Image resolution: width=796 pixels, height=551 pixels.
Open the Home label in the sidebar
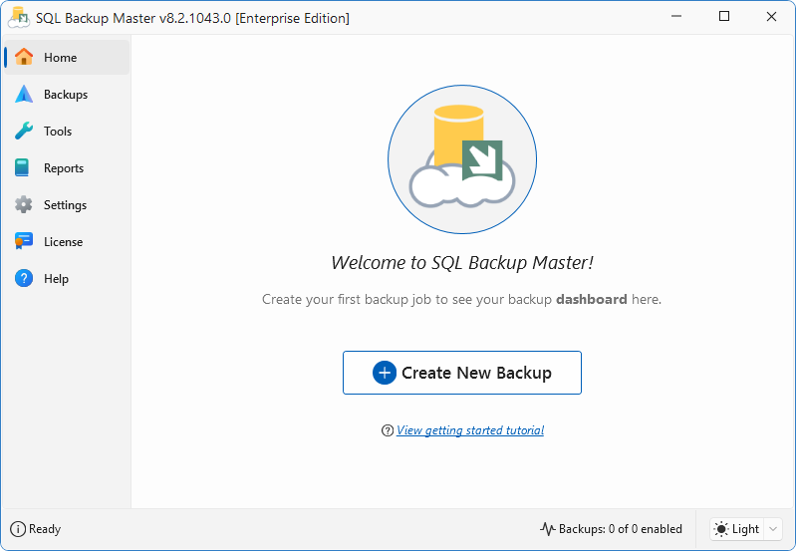click(61, 58)
